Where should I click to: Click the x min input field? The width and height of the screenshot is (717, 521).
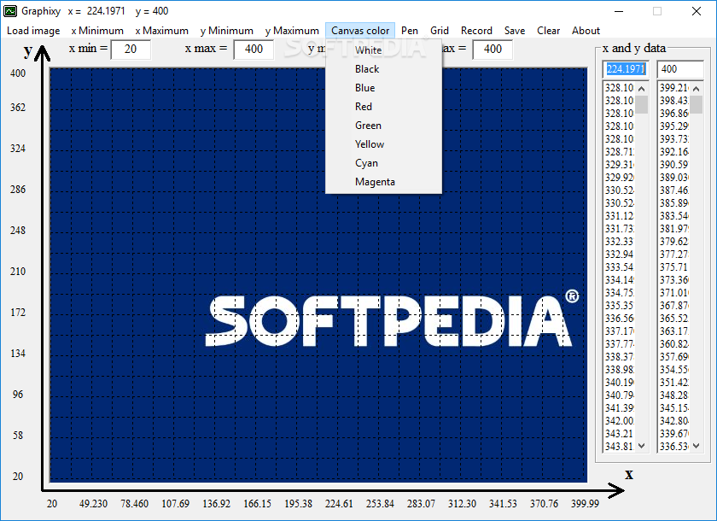[131, 50]
